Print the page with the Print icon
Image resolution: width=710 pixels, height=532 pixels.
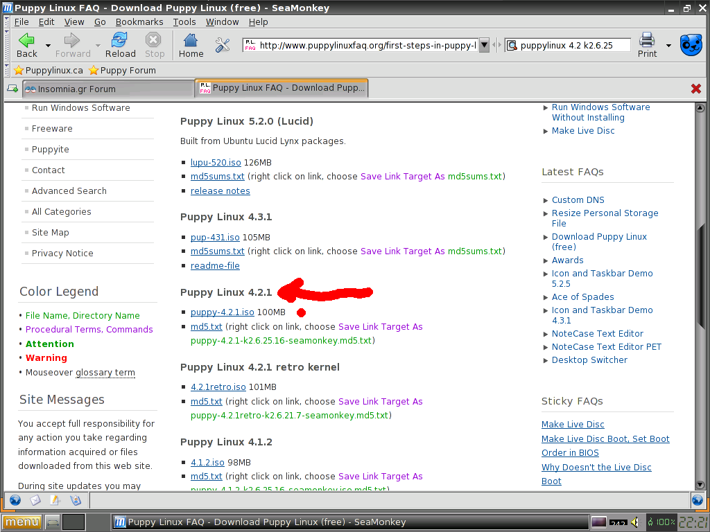[x=647, y=45]
